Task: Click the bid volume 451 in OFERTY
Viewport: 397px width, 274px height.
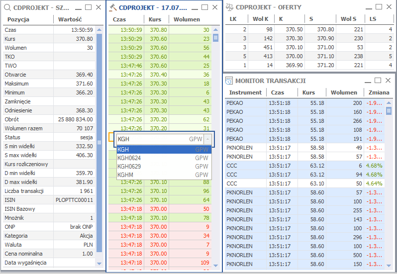Action: [x=268, y=47]
